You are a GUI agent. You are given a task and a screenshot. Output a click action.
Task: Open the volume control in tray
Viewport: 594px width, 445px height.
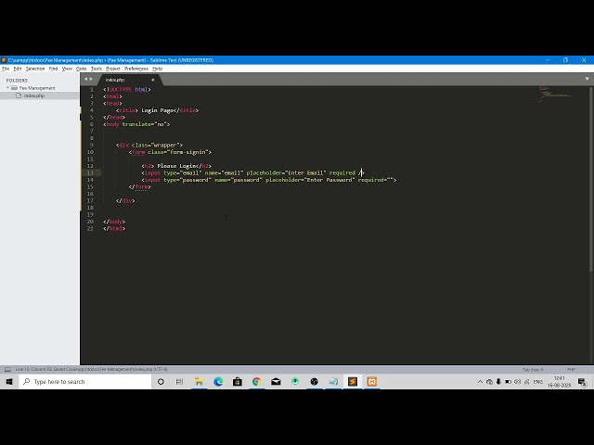(x=518, y=382)
